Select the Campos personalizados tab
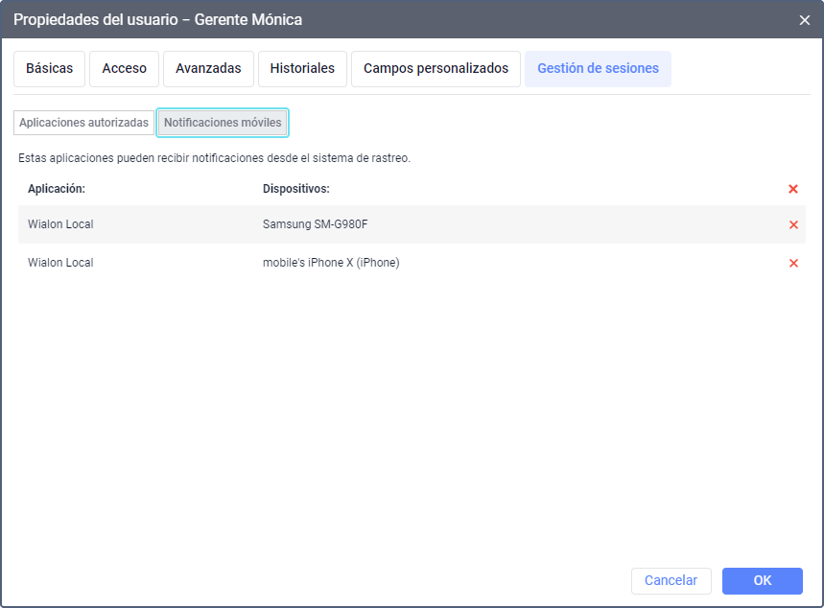 436,69
